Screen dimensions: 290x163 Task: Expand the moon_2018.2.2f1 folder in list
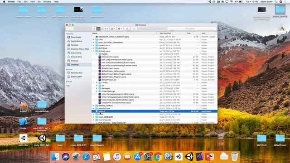click(x=93, y=117)
